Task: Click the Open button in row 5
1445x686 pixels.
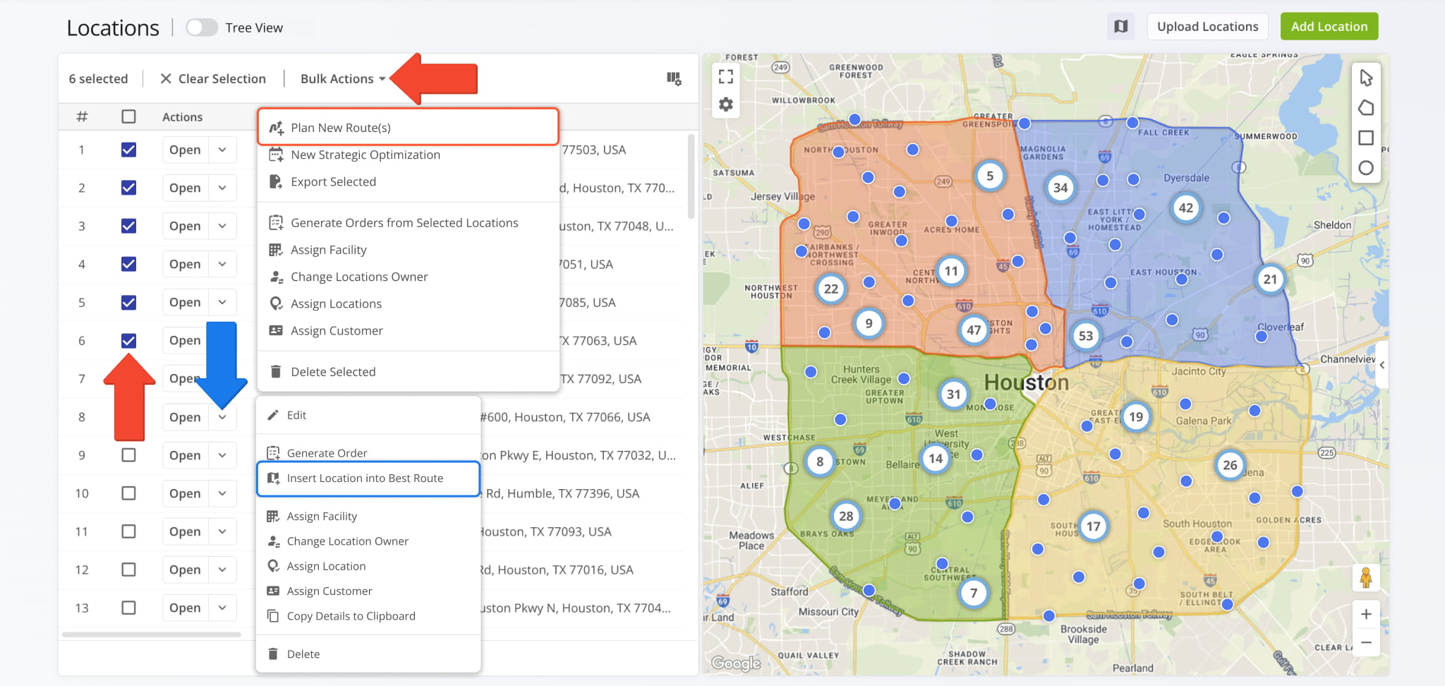Action: tap(185, 302)
